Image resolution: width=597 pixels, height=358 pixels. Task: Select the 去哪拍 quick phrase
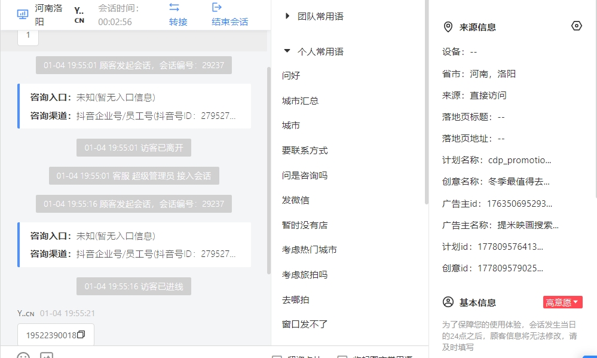coord(295,300)
